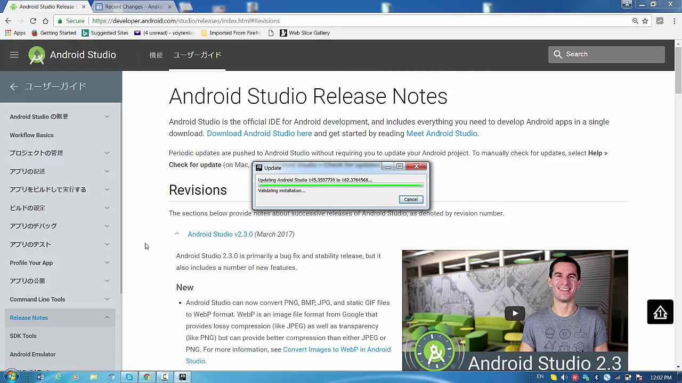Click the 12:02 PM clock
Image resolution: width=682 pixels, height=383 pixels.
[661, 378]
